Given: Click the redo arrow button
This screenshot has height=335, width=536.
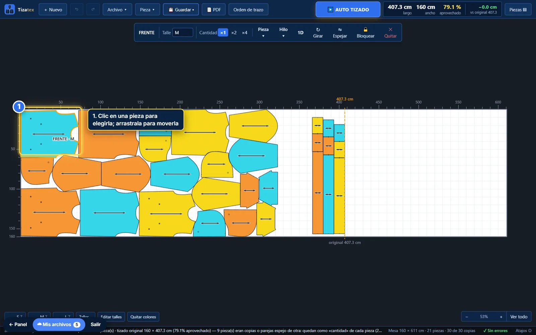Looking at the screenshot, I should [93, 9].
